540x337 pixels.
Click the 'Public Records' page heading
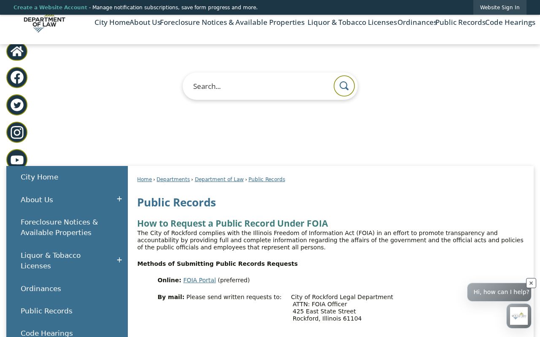point(176,203)
